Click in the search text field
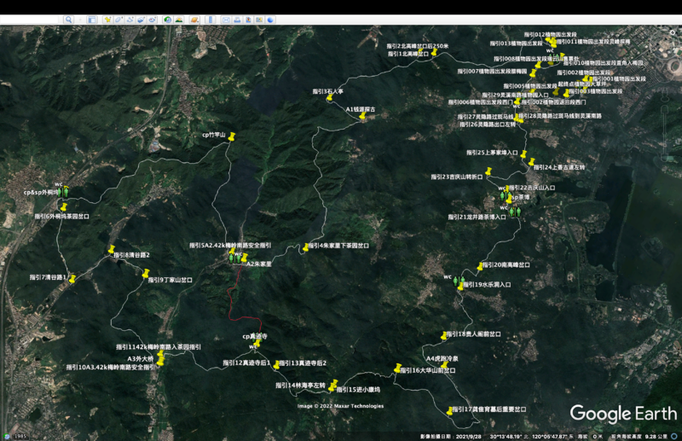 point(30,19)
